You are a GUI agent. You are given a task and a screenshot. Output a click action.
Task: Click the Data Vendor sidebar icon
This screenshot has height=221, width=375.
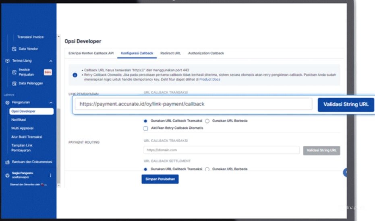[15, 49]
